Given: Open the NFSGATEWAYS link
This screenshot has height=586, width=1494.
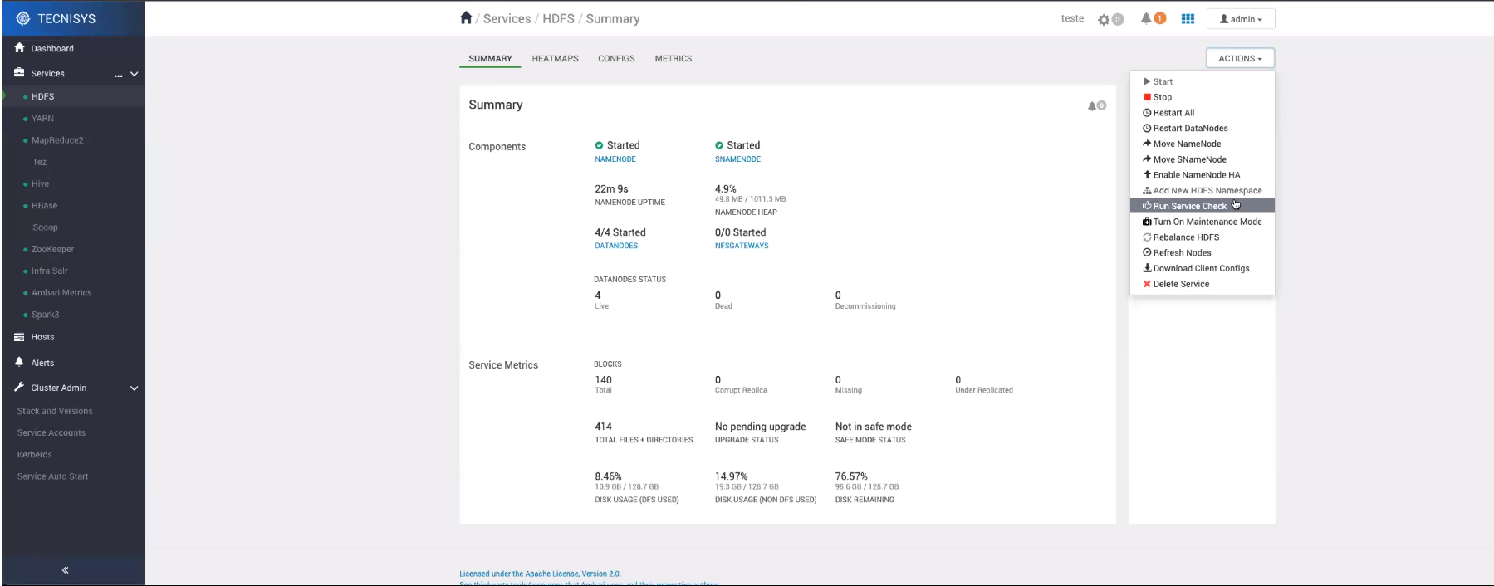Looking at the screenshot, I should [742, 246].
